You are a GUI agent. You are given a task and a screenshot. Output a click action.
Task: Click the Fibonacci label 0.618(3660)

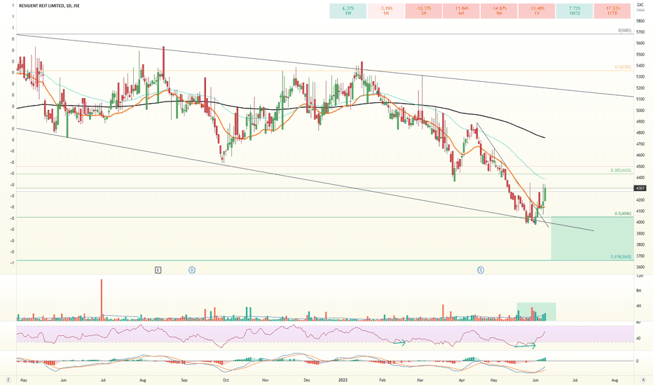coord(621,257)
